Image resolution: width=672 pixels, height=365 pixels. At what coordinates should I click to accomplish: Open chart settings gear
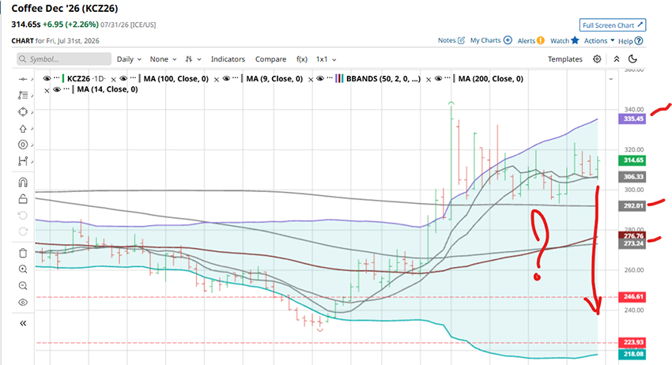(x=597, y=59)
